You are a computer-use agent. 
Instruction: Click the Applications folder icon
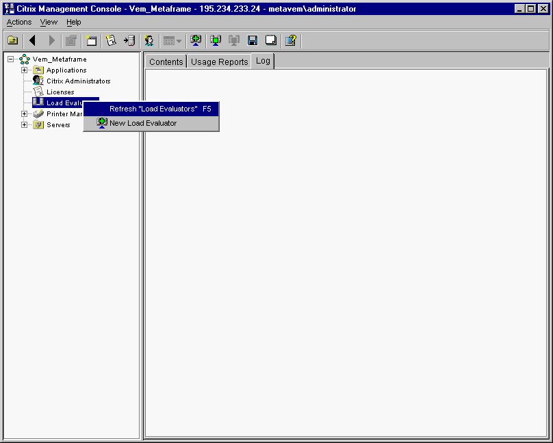click(38, 70)
